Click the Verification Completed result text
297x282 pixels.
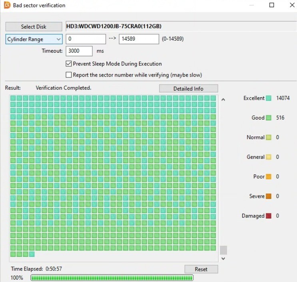coord(64,88)
